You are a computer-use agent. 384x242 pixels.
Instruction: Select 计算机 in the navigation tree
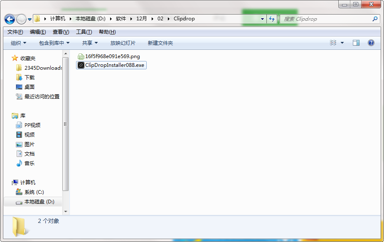[28, 182]
